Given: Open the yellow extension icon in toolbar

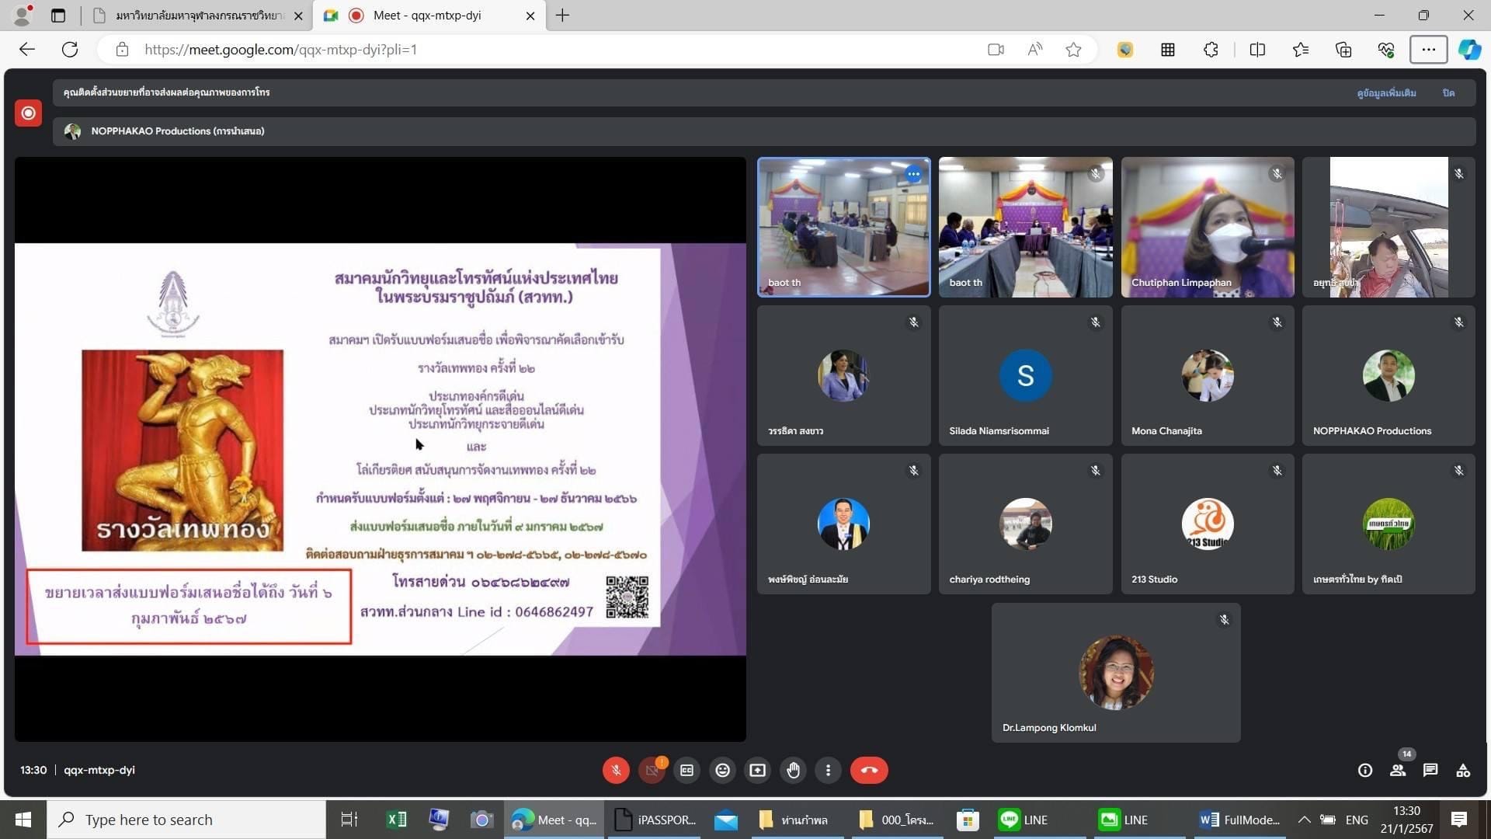Looking at the screenshot, I should click(1124, 50).
